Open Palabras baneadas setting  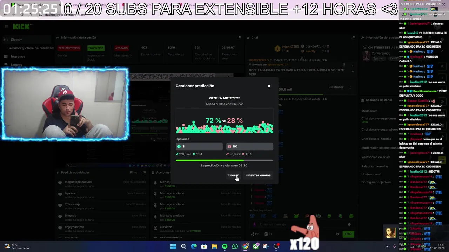(375, 166)
